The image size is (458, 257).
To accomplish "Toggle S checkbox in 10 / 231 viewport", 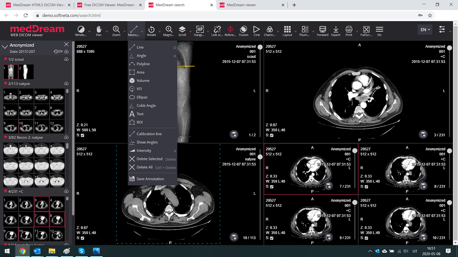I will pos(366,238).
